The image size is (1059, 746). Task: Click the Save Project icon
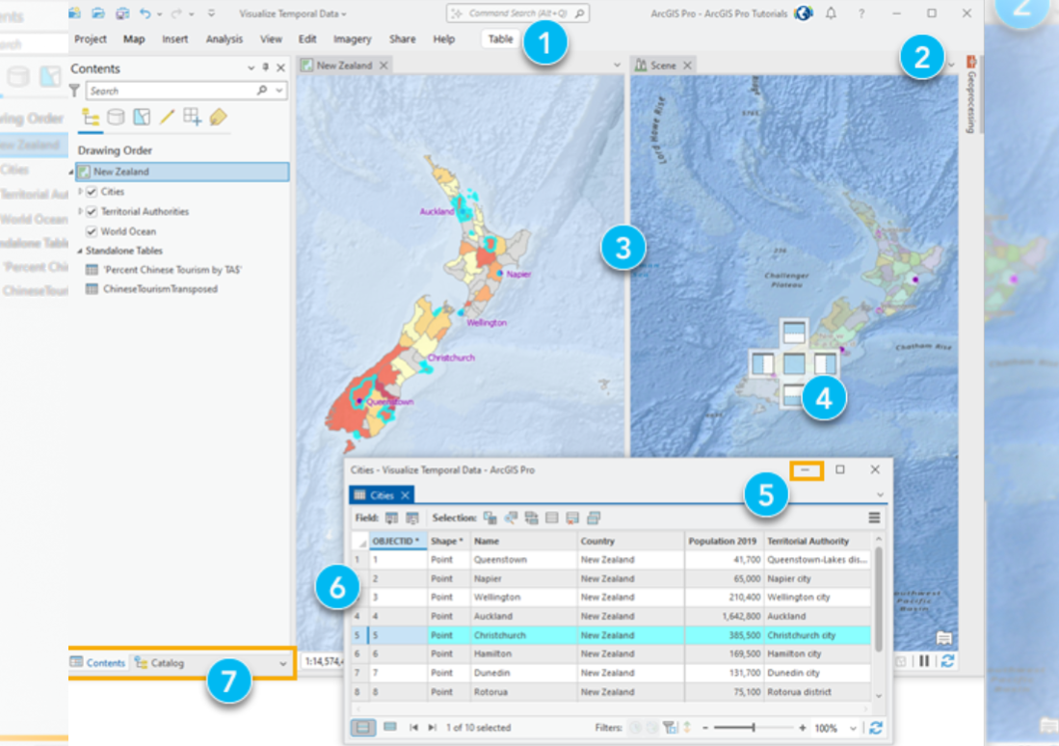click(x=122, y=13)
